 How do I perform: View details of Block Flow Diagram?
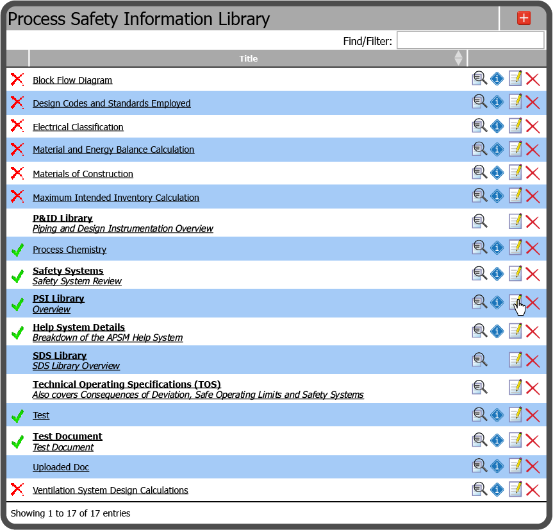coord(479,79)
